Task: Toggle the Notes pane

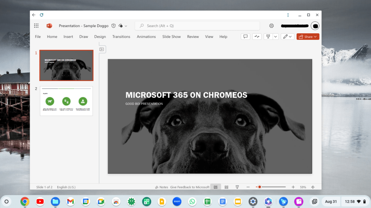Action: pos(161,187)
